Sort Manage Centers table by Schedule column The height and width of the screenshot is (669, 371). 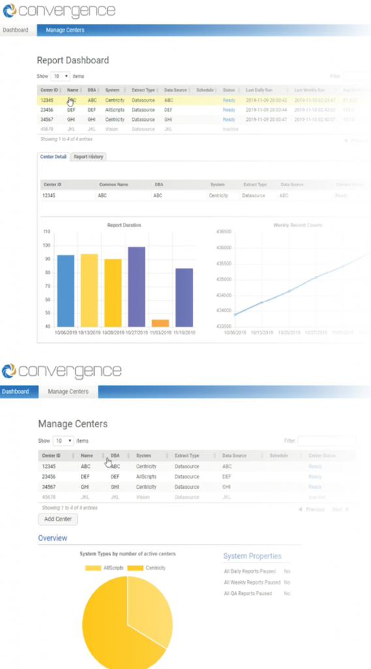[x=285, y=455]
